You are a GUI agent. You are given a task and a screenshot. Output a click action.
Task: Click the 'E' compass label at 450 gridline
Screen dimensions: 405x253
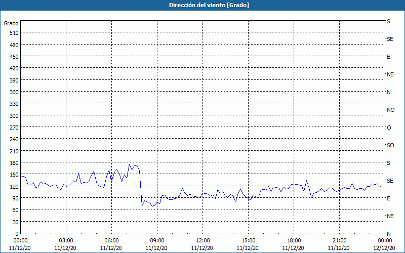click(388, 57)
